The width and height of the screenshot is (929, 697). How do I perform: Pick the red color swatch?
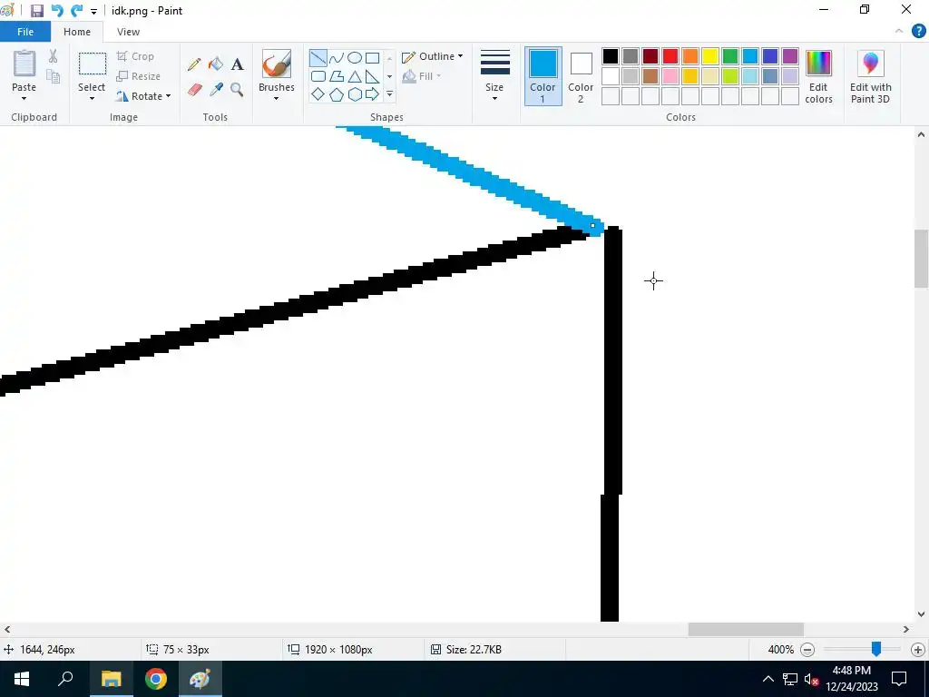click(x=670, y=56)
